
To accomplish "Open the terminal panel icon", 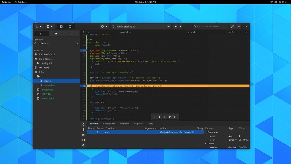I will (x=84, y=140).
